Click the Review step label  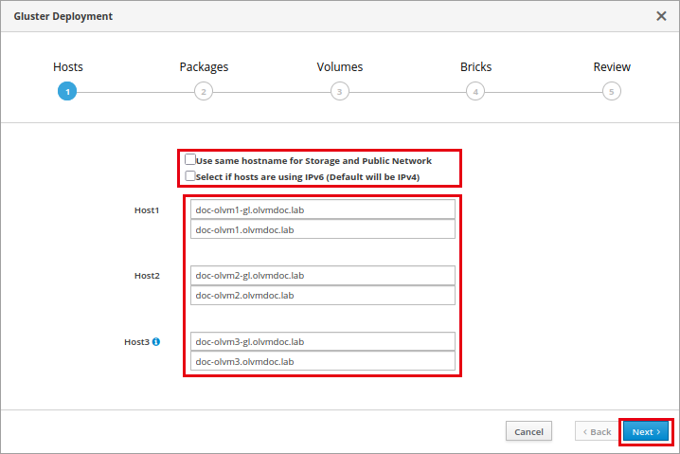[x=612, y=67]
